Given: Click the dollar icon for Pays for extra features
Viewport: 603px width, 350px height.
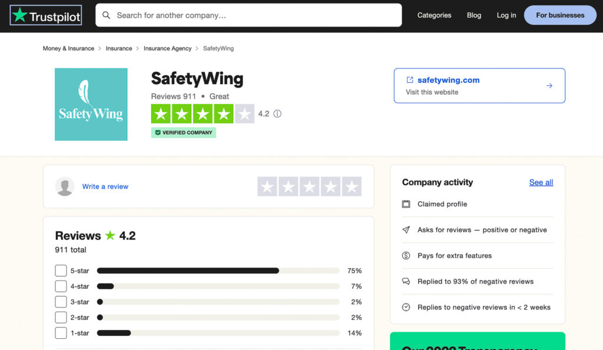Looking at the screenshot, I should click(406, 255).
